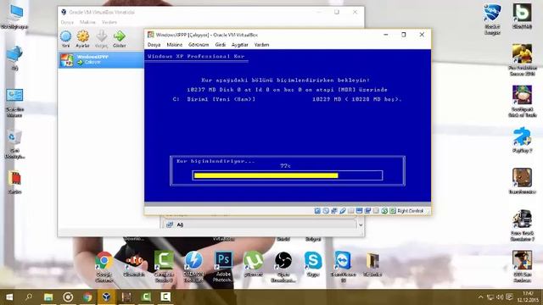Open Open Broadcaster desktop shortcut

click(x=283, y=267)
